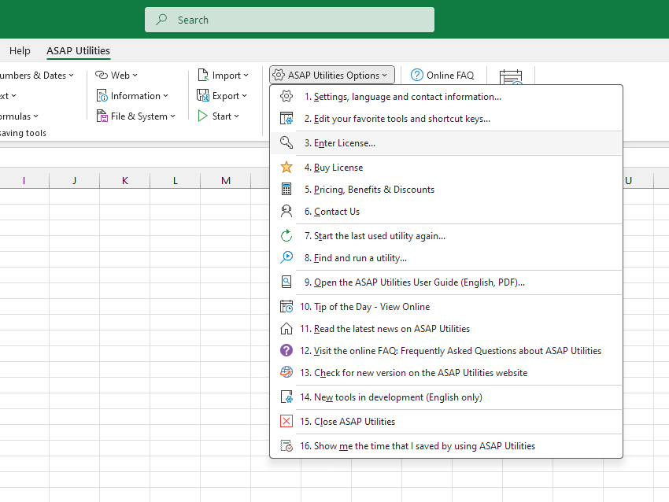The image size is (669, 502).
Task: Choose Edit your favorite tools and shortcut keys
Action: [446, 118]
